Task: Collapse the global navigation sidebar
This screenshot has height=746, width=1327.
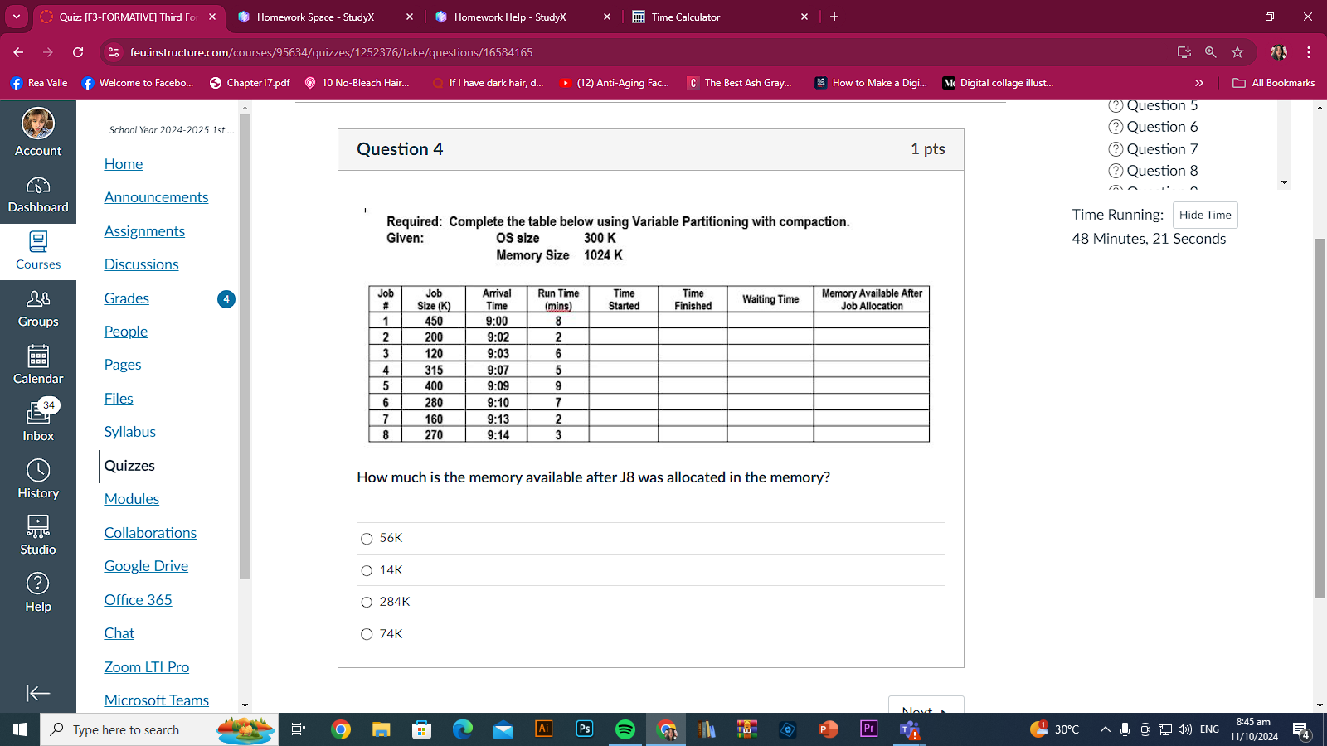Action: pos(38,693)
